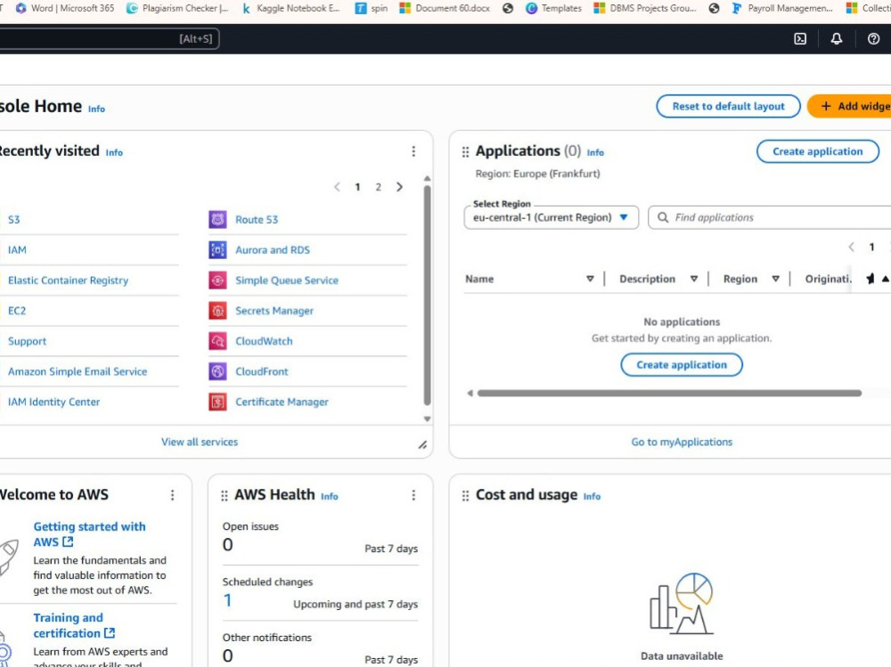Open the Recently visited widget options menu

413,151
